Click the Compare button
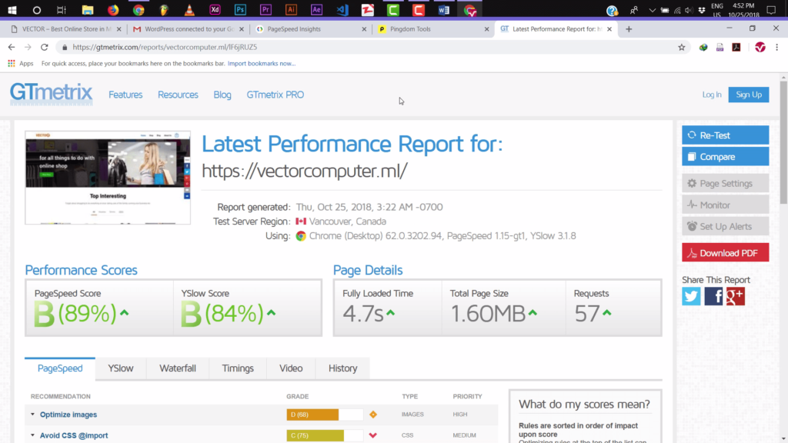Viewport: 788px width, 443px height. click(x=725, y=157)
